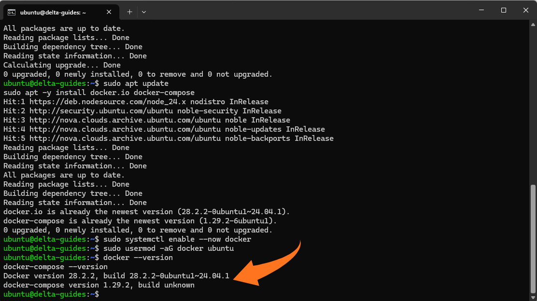Click the noble-updates archive URL on Hit:4
This screenshot has height=301, width=537.
coord(116,129)
